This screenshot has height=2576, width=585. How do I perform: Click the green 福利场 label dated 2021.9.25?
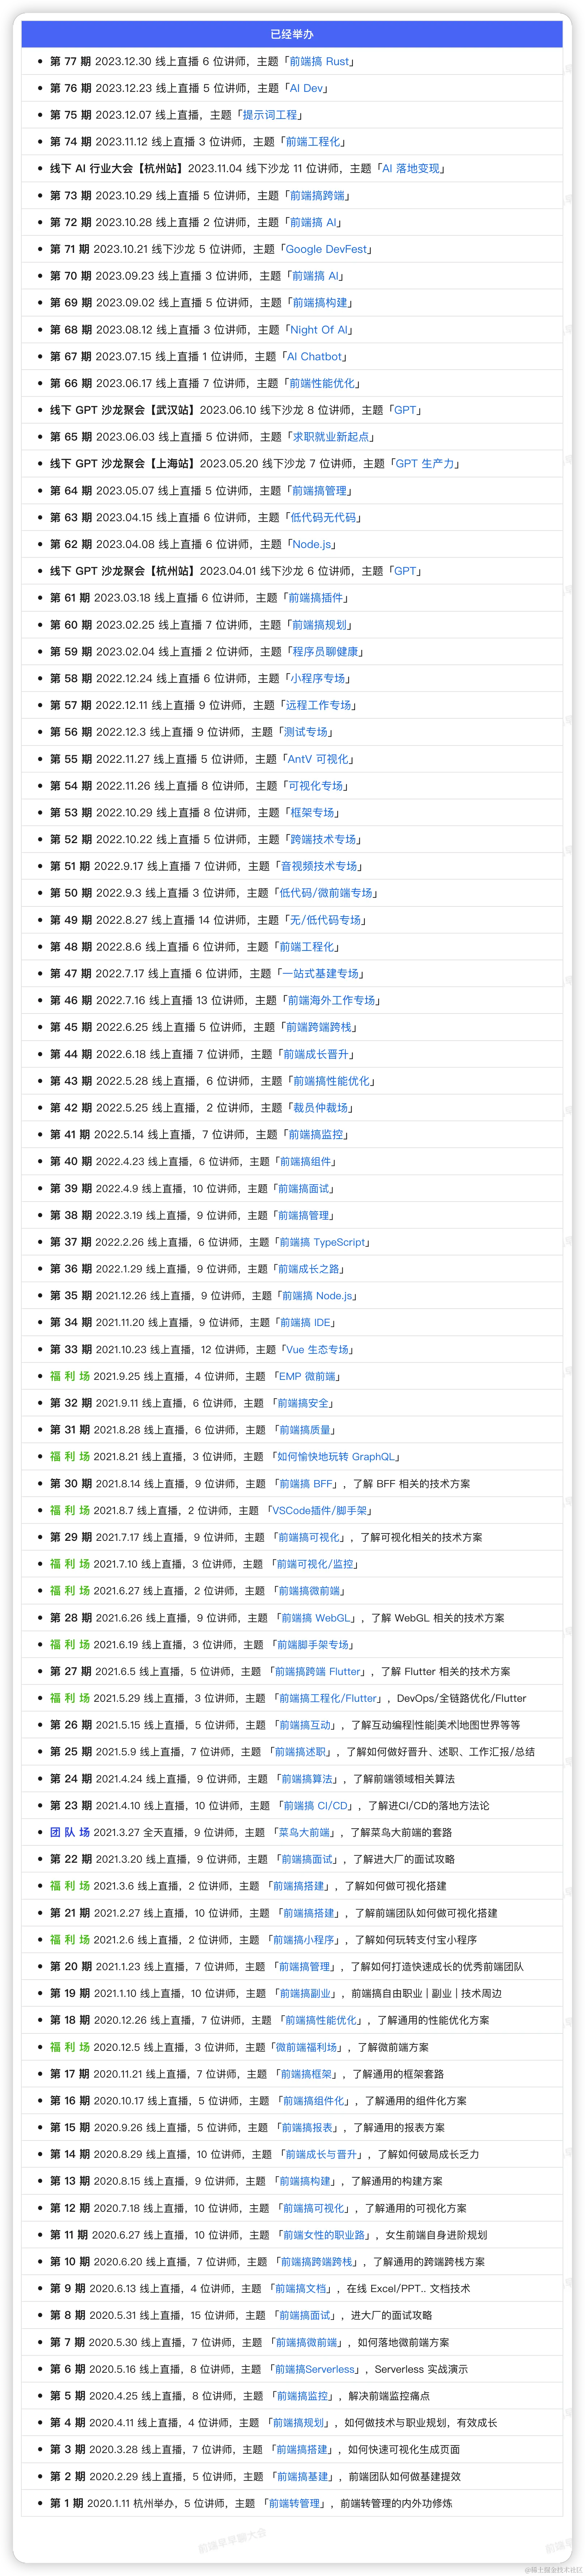(70, 1377)
